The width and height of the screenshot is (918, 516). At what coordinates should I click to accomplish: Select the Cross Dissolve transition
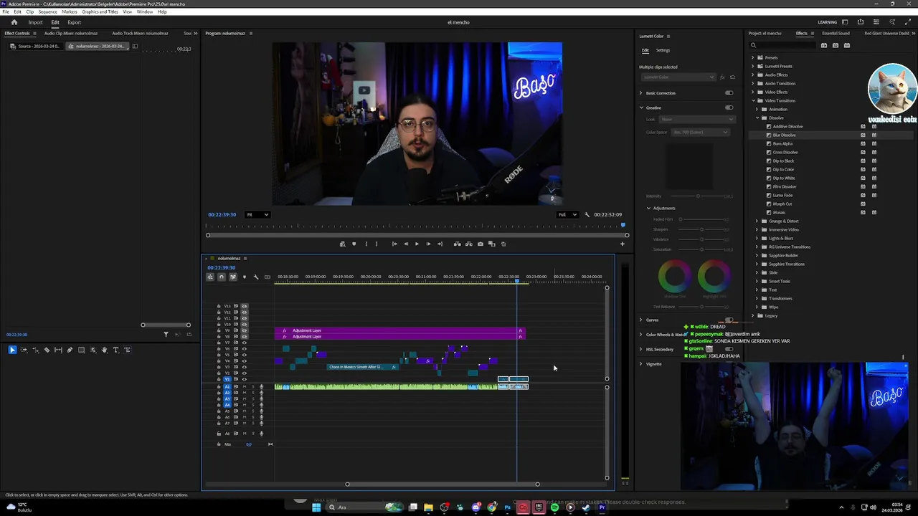click(x=785, y=152)
